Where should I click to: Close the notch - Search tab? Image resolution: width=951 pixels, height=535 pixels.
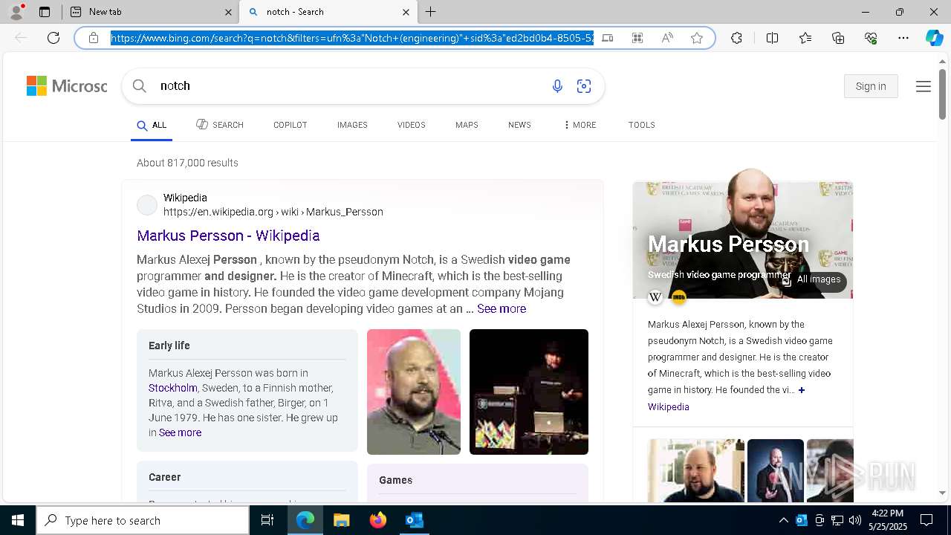406,12
